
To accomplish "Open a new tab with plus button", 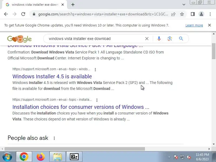I will pyautogui.click(x=73, y=5).
